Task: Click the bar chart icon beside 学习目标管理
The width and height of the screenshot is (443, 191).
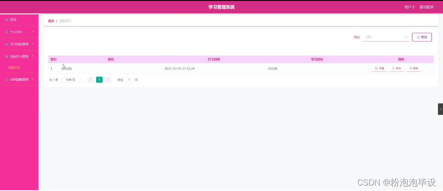Action: click(x=6, y=44)
